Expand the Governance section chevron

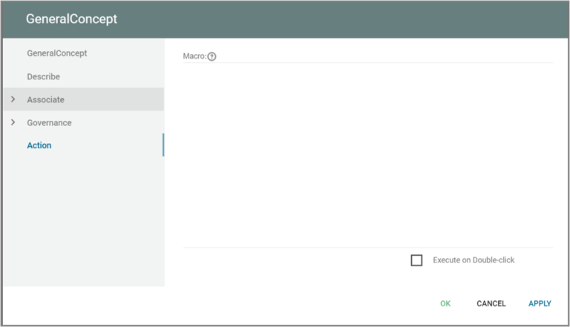click(13, 122)
